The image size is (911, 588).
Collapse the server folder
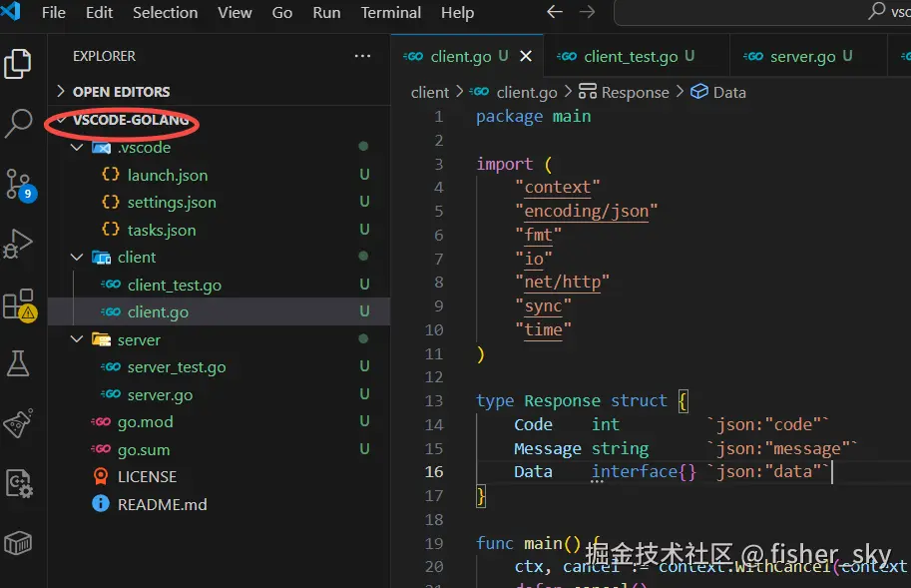(x=78, y=340)
